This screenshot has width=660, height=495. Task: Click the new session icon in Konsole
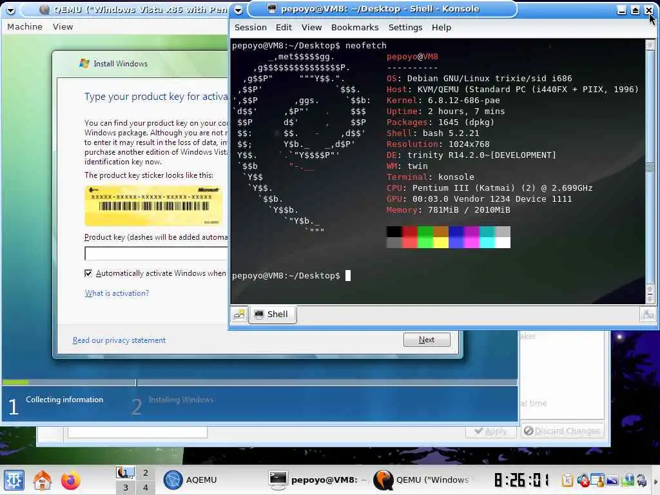tap(239, 315)
